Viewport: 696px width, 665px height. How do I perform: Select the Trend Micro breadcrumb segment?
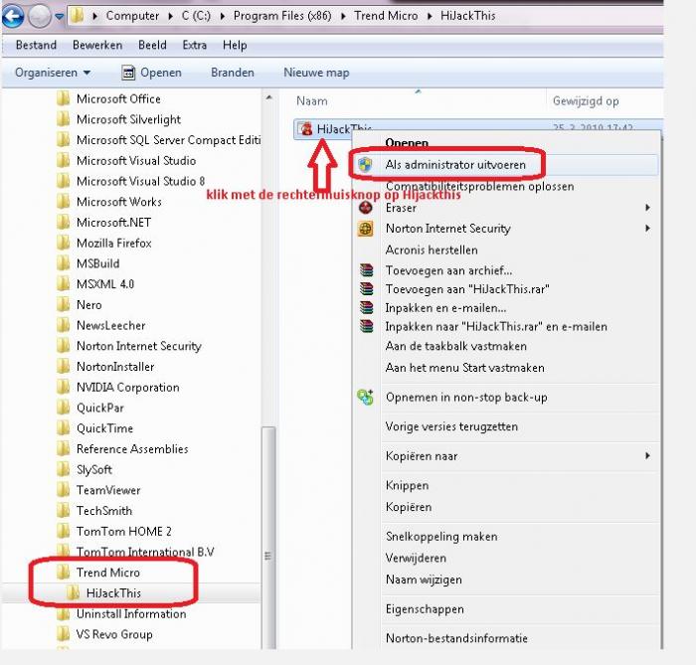(386, 16)
